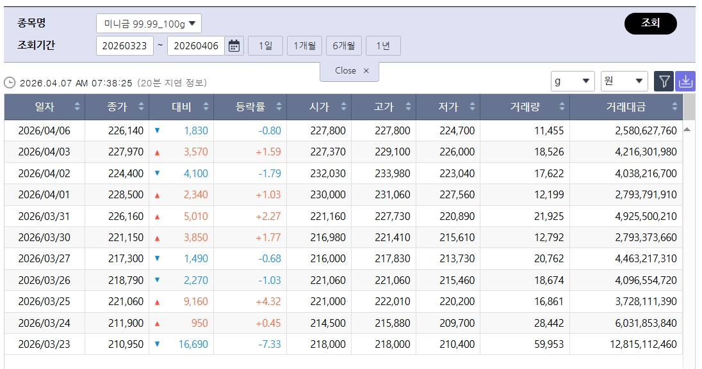Click volume value 59,953
The width and height of the screenshot is (702, 369).
[549, 344]
